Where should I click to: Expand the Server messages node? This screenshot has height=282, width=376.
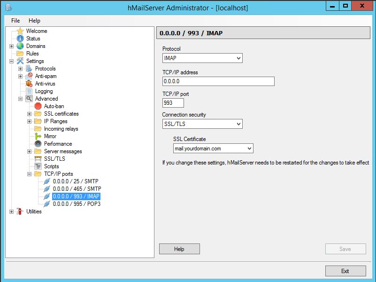pos(29,151)
